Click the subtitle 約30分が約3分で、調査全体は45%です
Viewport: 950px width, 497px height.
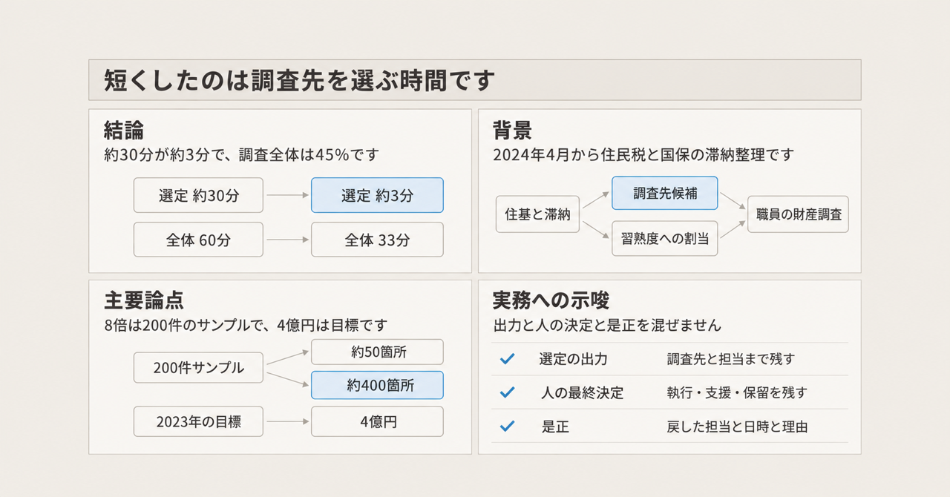241,155
